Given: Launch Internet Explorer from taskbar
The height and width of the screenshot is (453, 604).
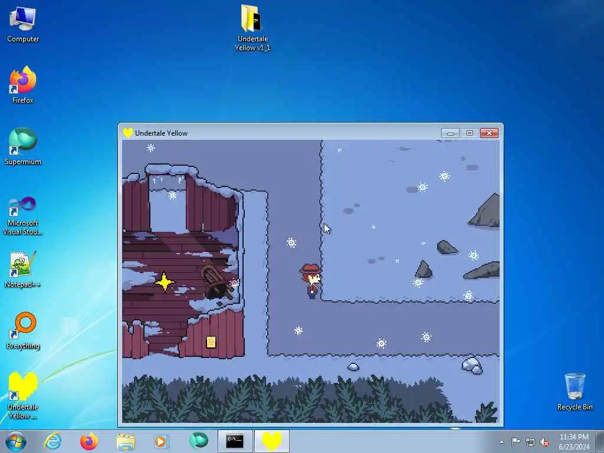Looking at the screenshot, I should pyautogui.click(x=52, y=441).
